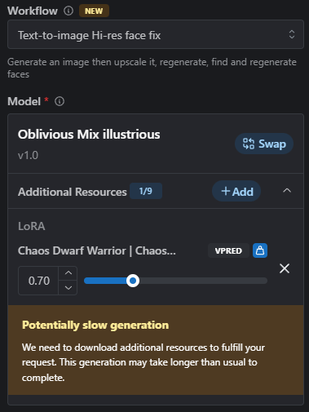Click the 1/9 resources counter badge
This screenshot has width=309, height=412.
click(x=146, y=191)
